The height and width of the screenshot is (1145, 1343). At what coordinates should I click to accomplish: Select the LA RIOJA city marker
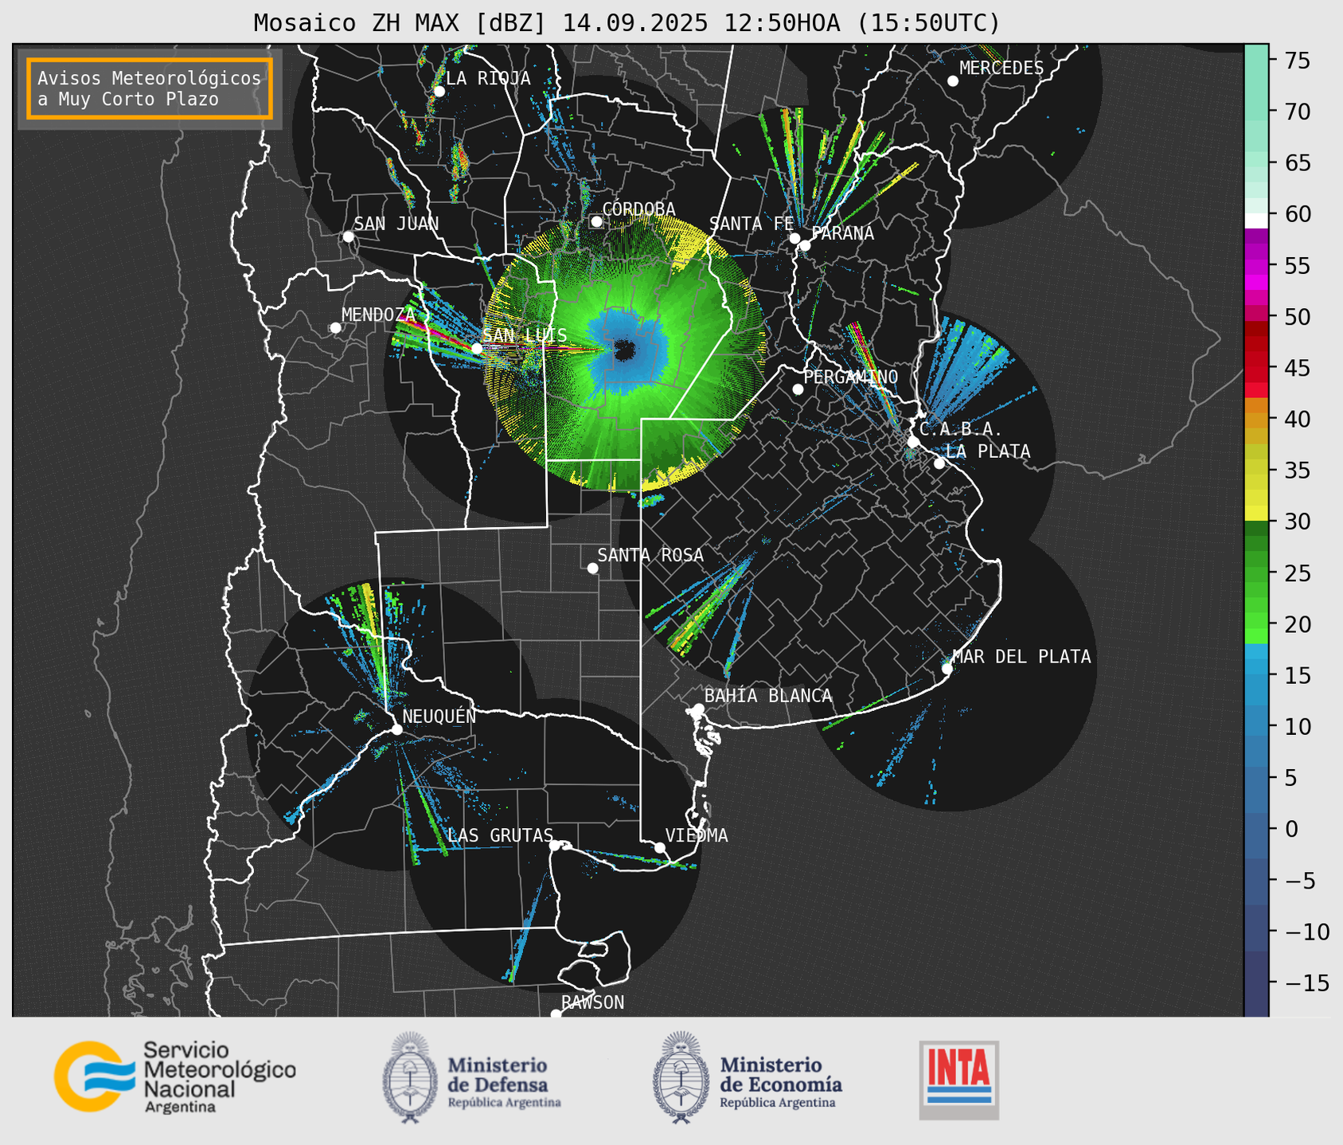439,91
